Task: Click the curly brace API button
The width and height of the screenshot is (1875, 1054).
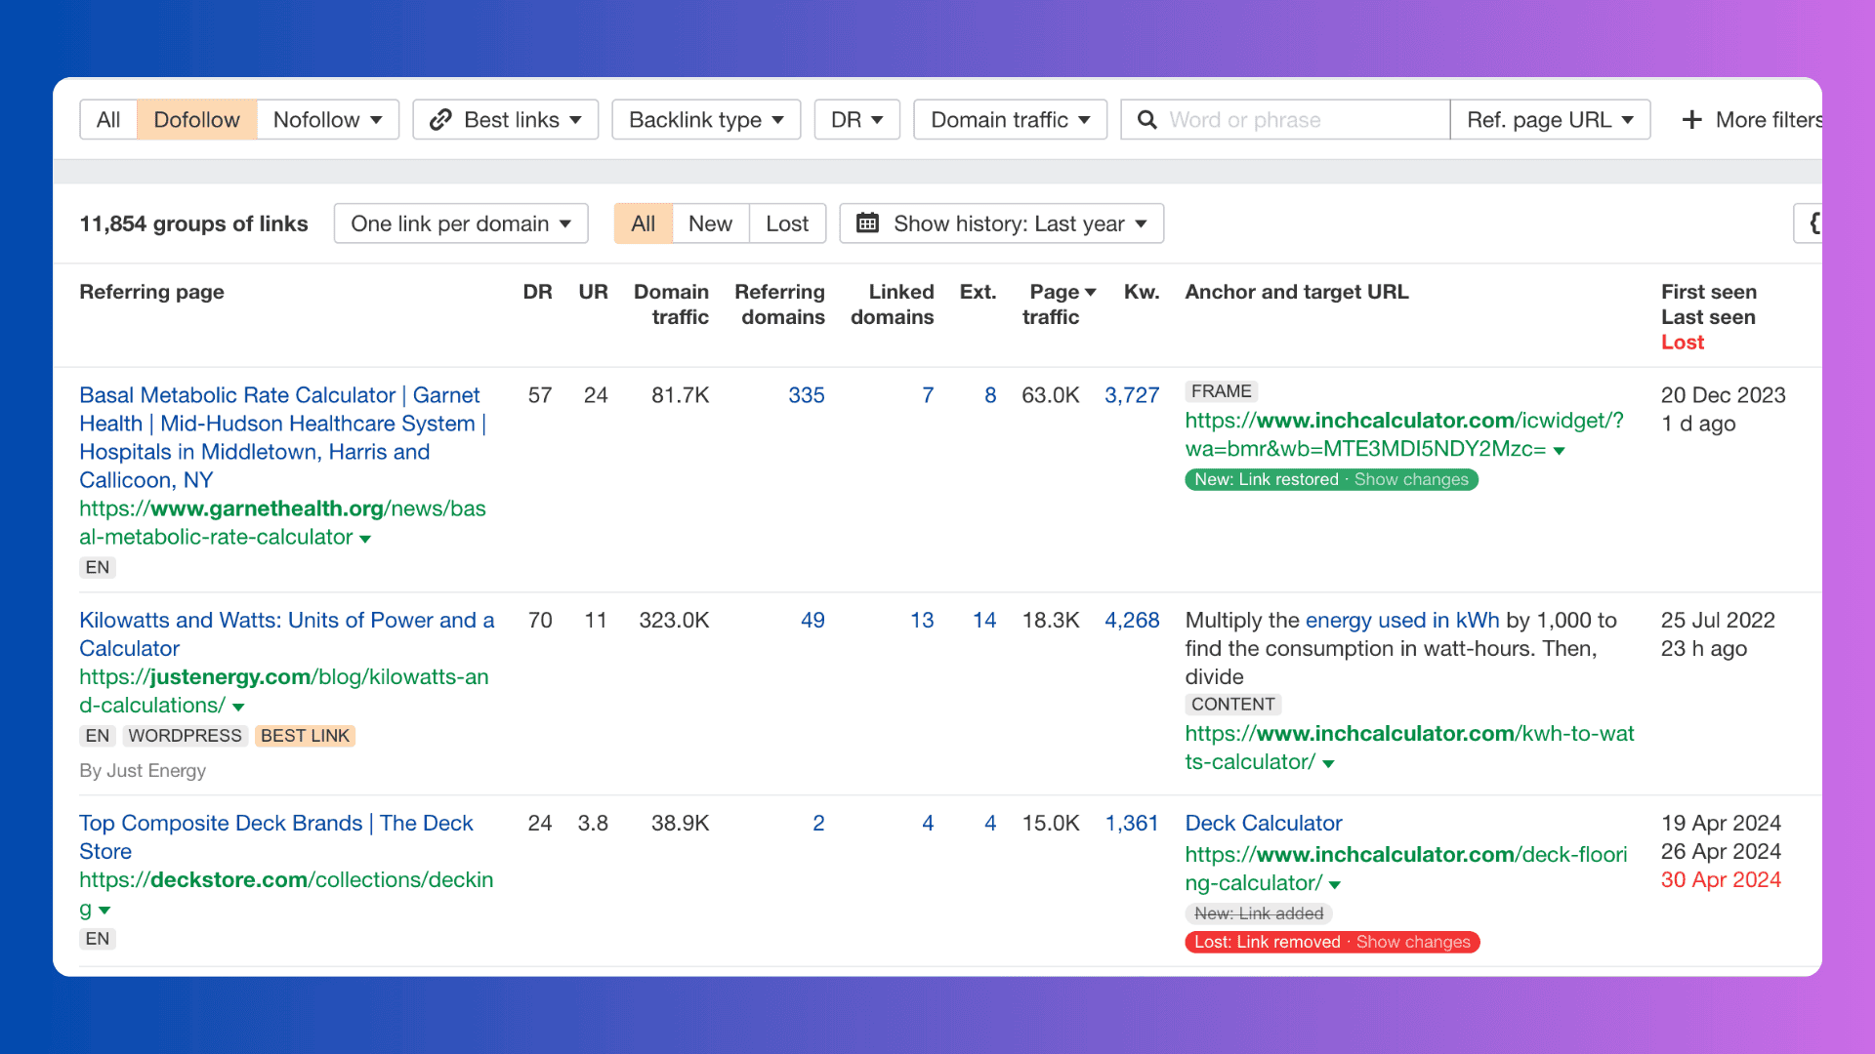Action: [x=1810, y=223]
